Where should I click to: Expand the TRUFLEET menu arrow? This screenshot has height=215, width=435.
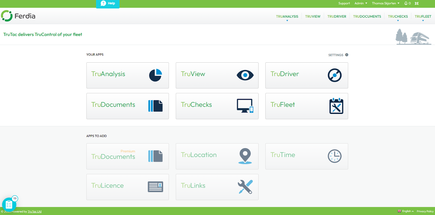click(x=423, y=21)
